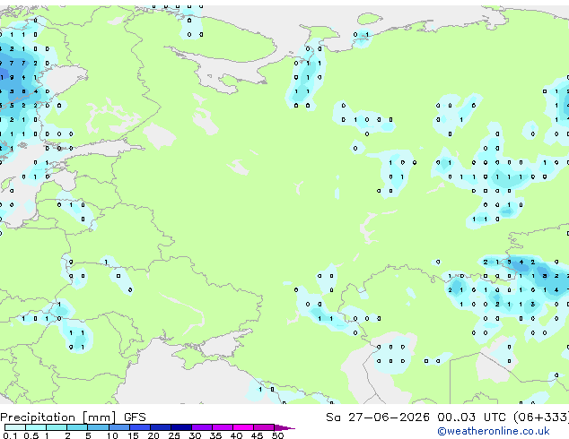Click the above-50 mm arrow tip of legend

pos(284,427)
